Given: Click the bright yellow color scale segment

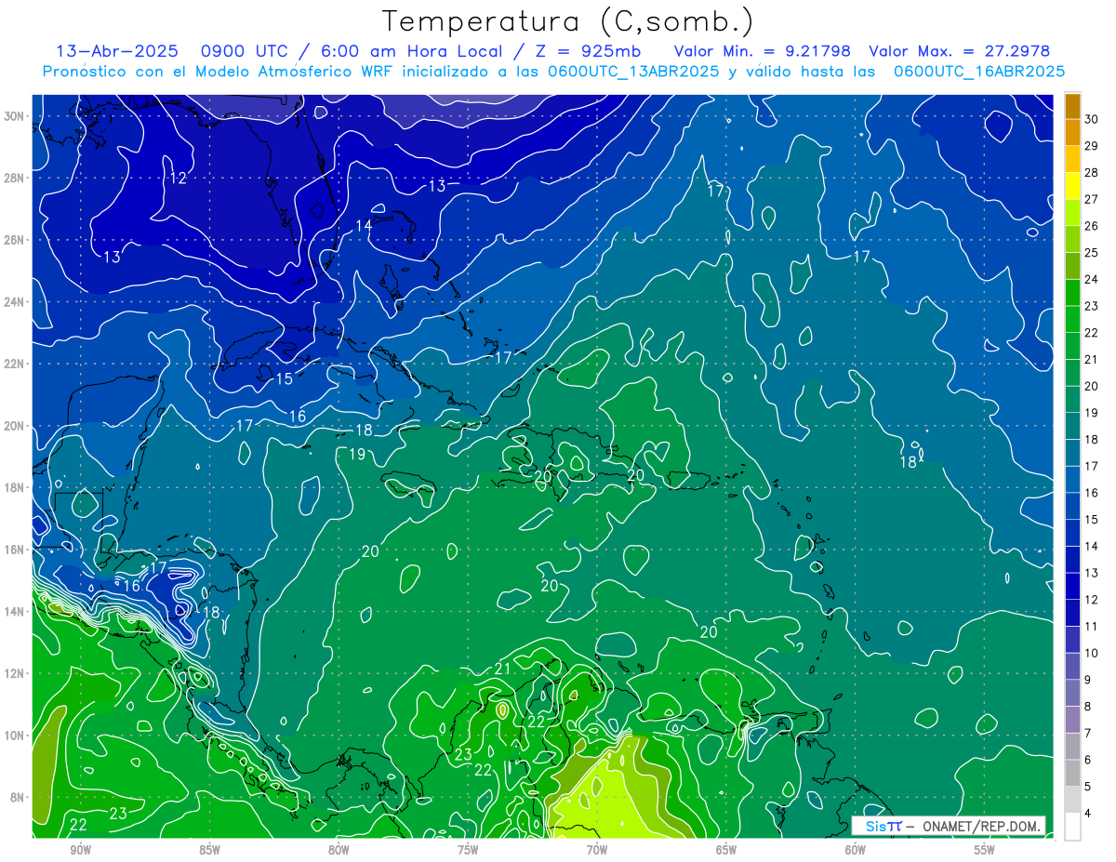Looking at the screenshot, I should point(1072,186).
